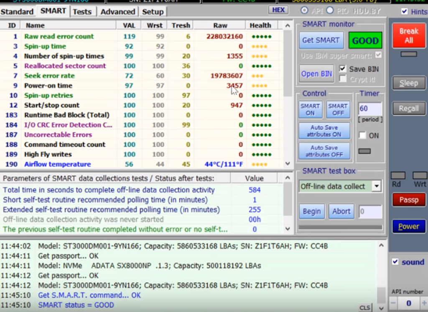Toggle the Crypt it! checkbox
The width and height of the screenshot is (428, 312).
(343, 79)
